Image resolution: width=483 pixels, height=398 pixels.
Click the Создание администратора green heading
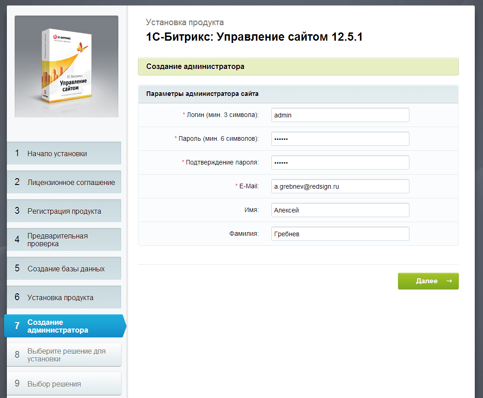pos(298,67)
